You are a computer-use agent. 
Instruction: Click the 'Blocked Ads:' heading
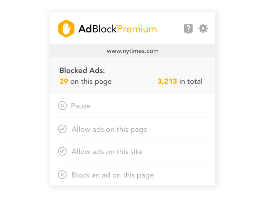[82, 70]
